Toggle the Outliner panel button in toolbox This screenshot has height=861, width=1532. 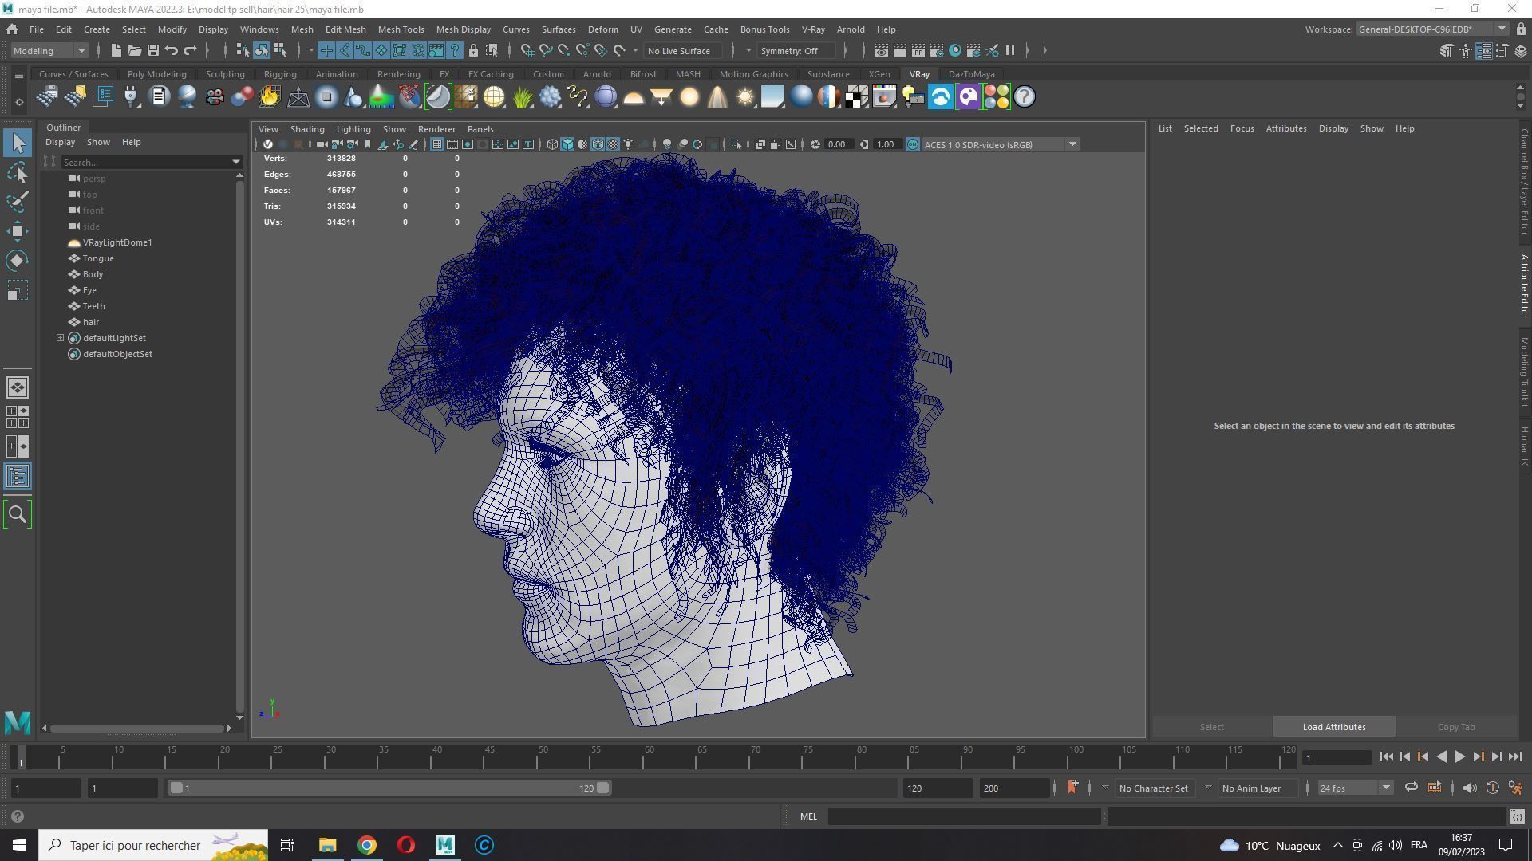pyautogui.click(x=18, y=477)
